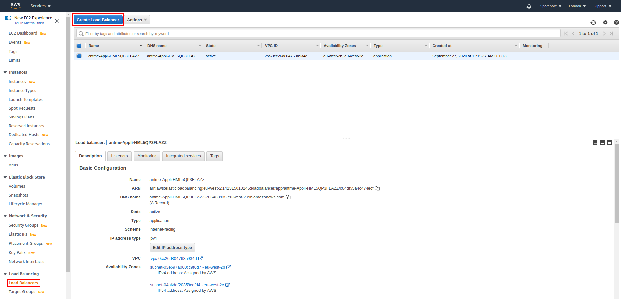
Task: Maximize the details pane layout icon
Action: [609, 143]
